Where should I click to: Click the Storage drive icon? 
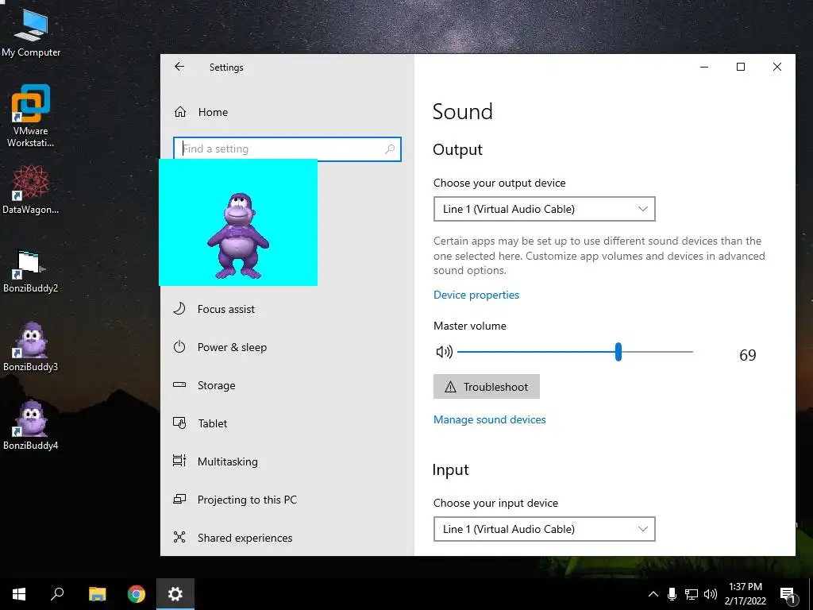[179, 385]
